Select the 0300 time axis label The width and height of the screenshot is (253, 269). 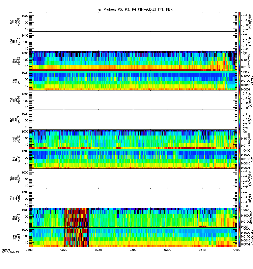pyautogui.click(x=133, y=250)
